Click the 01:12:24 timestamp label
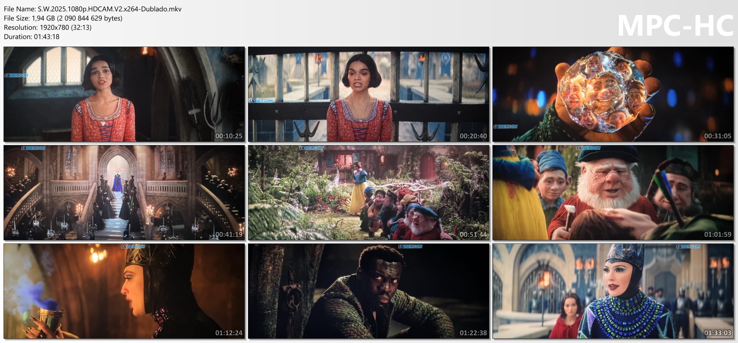Viewport: 738px width, 343px height. pos(229,333)
